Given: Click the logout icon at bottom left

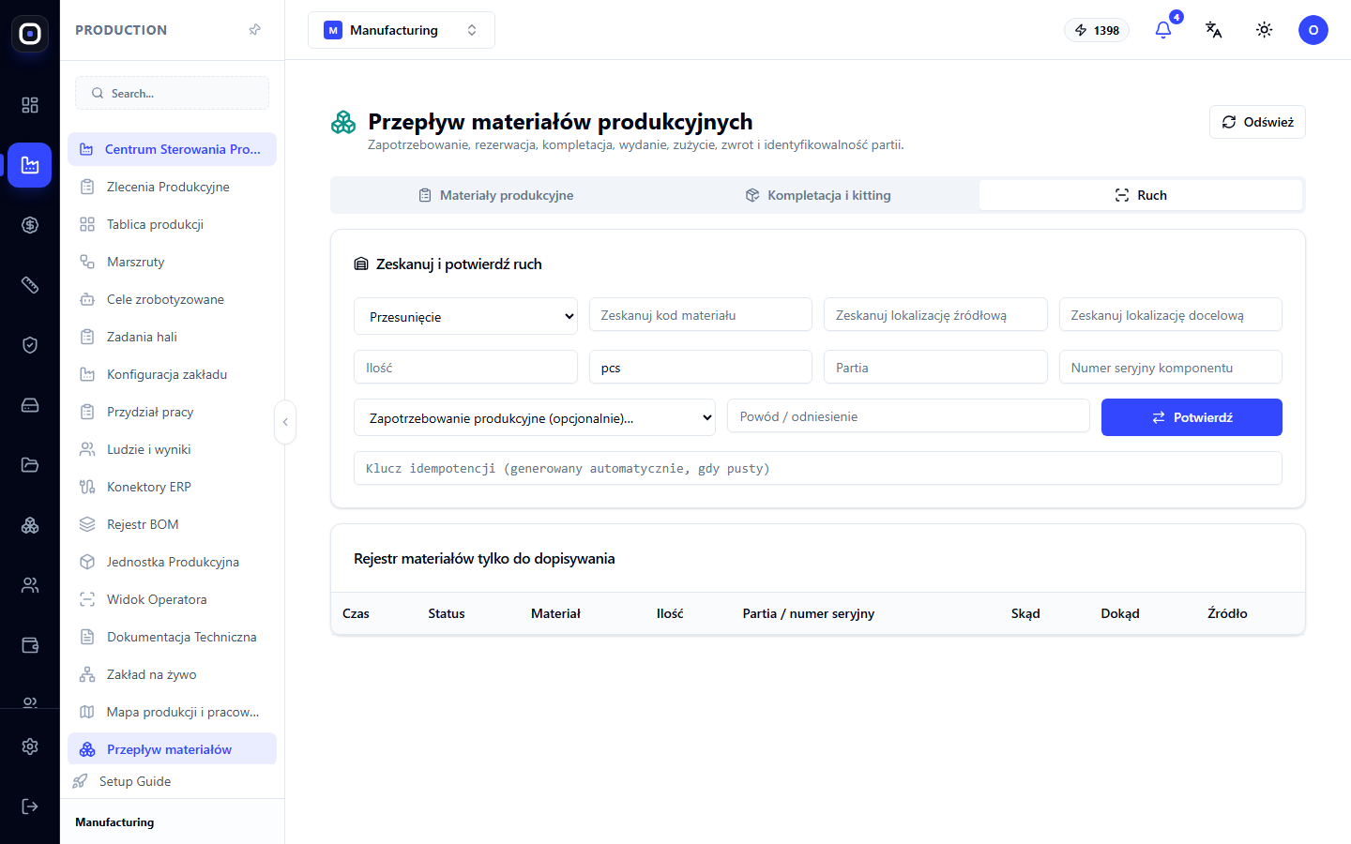Looking at the screenshot, I should pos(30,806).
